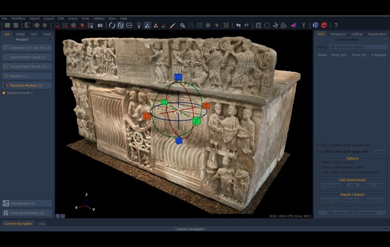Tick the 'Show control points' checkbox under Options
Image resolution: width=390 pixels, height=247 pixels.
coord(320,163)
